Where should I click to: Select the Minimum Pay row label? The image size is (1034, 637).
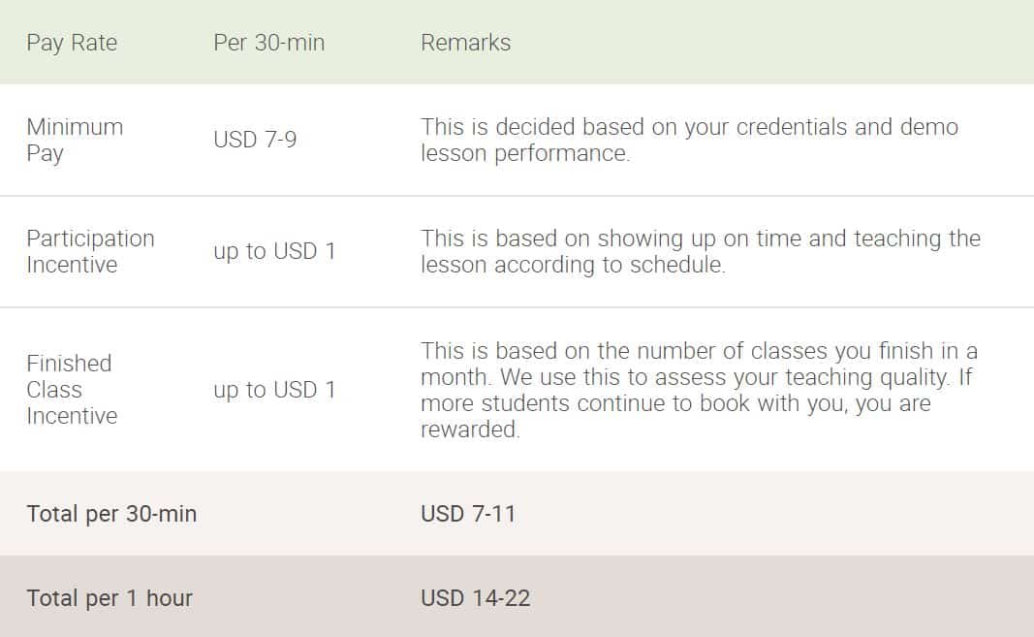coord(75,140)
